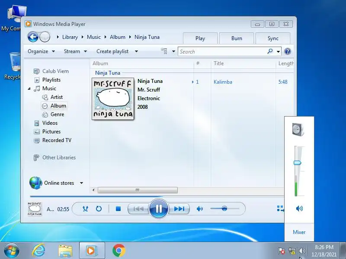Select Album in the breadcrumb
346x259 pixels.
(117, 37)
